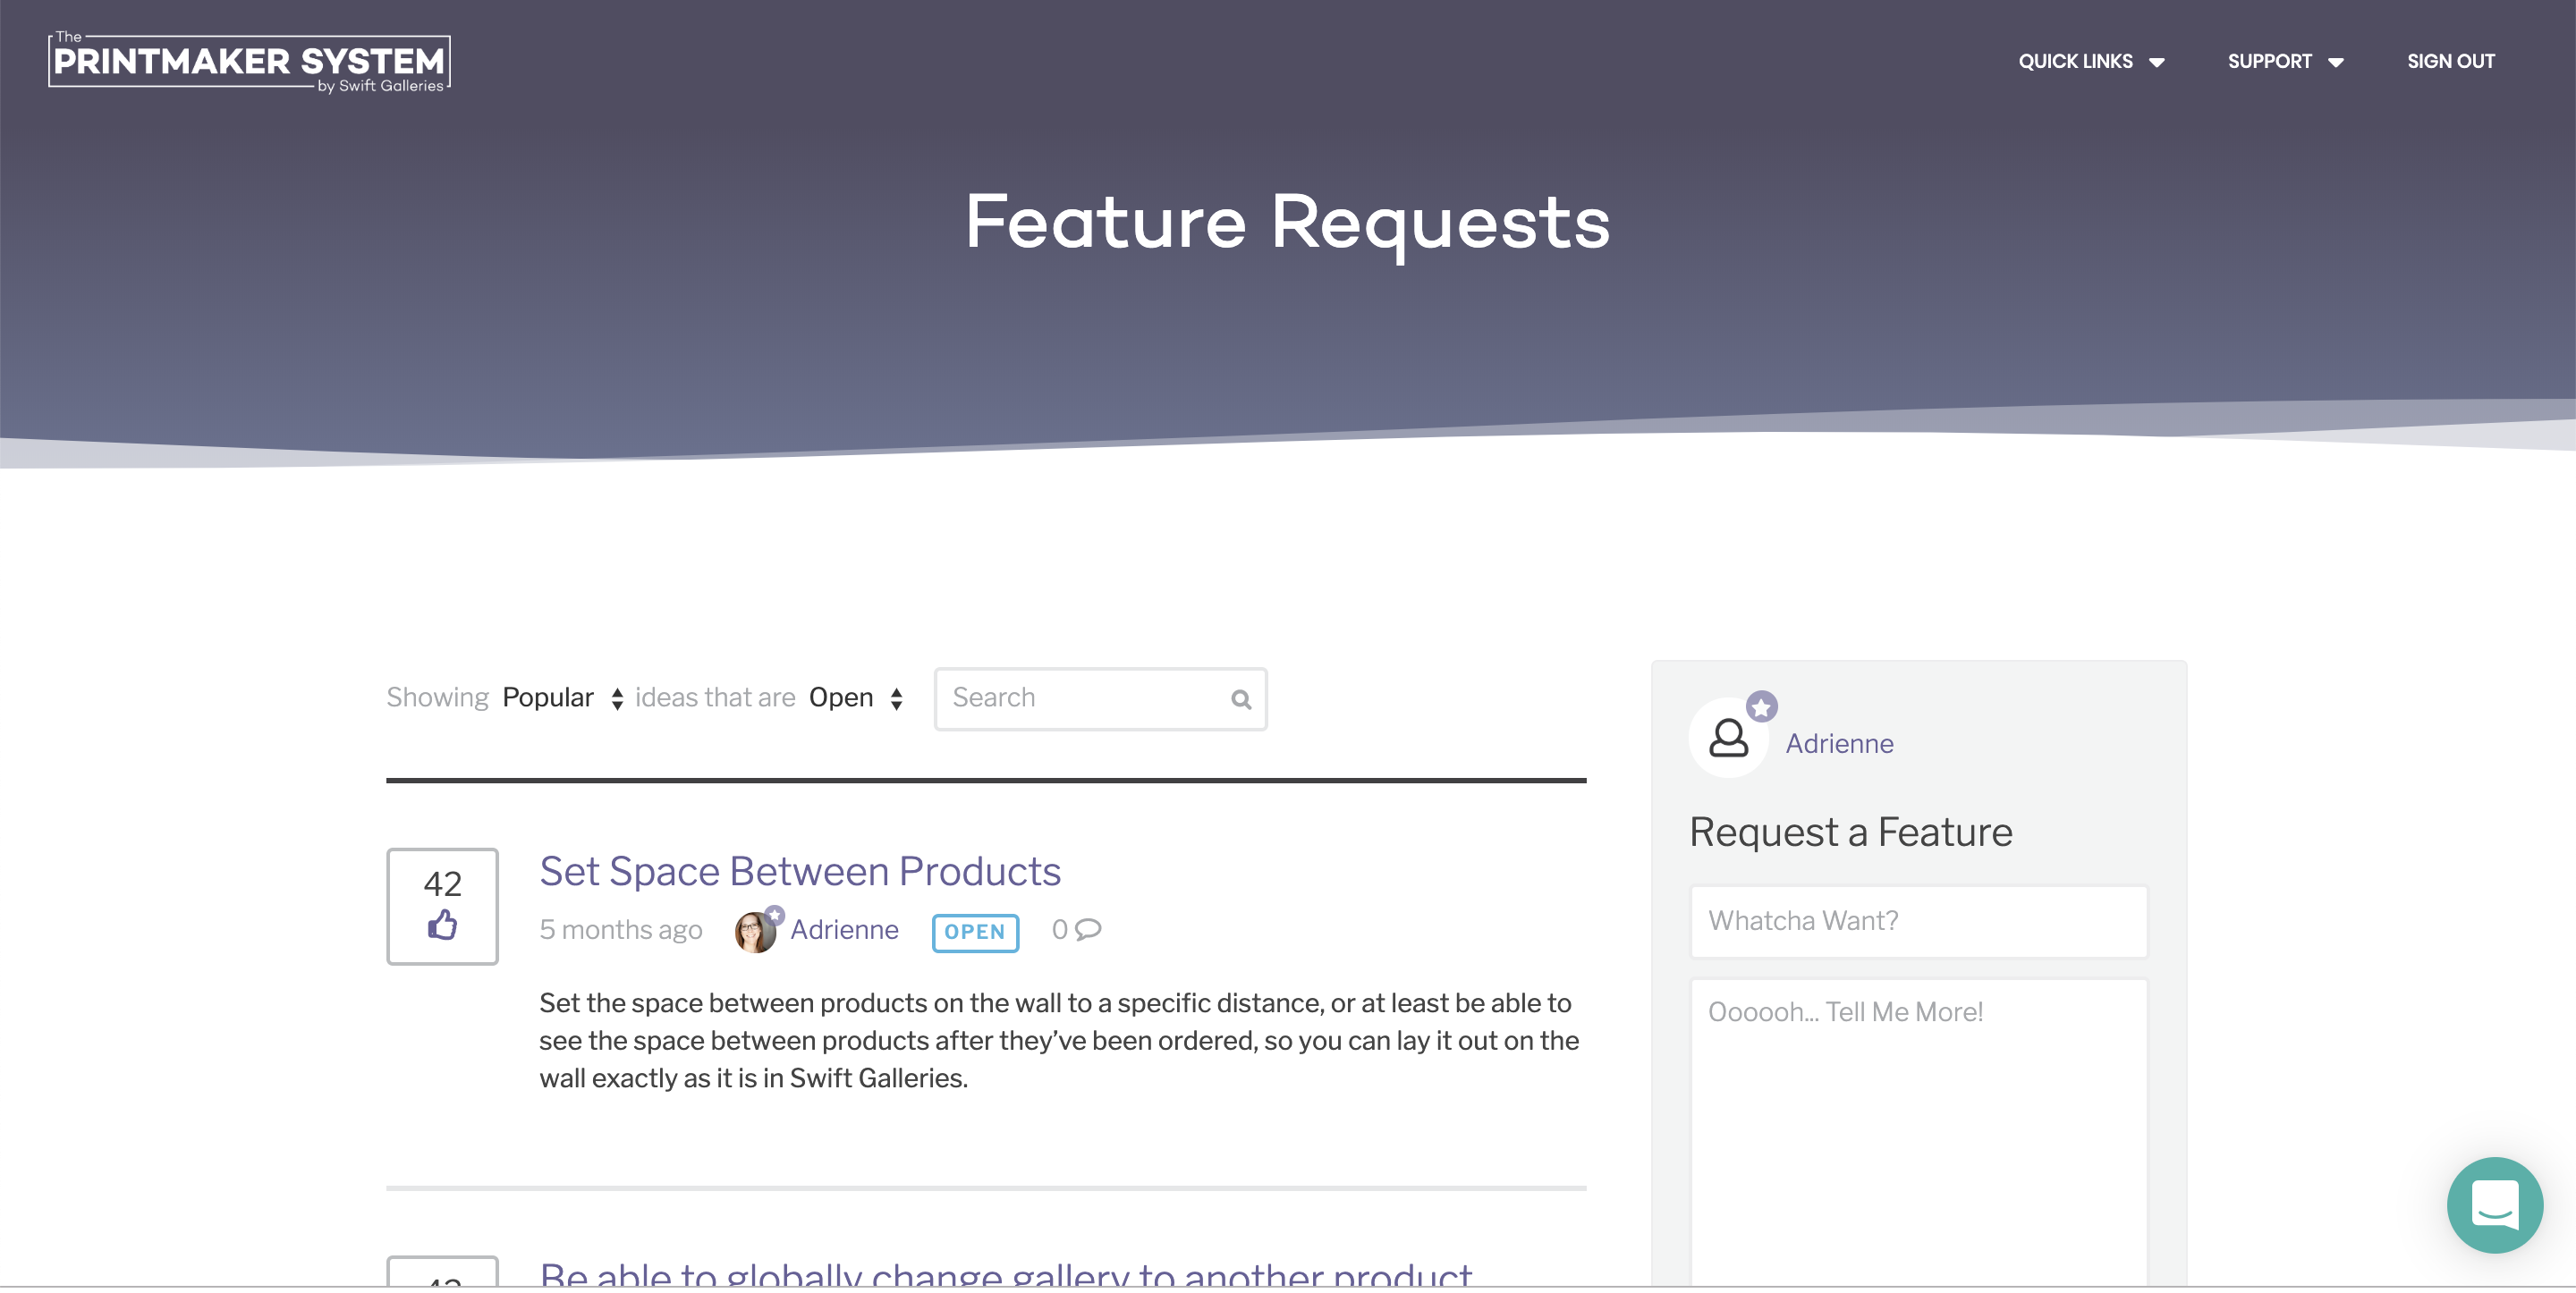Upvote Set Space Between Products with thumbs-up

442,924
